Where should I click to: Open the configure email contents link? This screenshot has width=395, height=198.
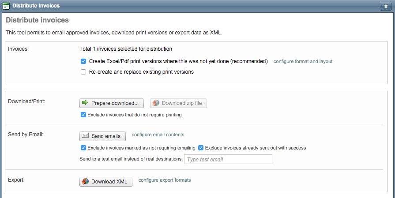coord(158,134)
